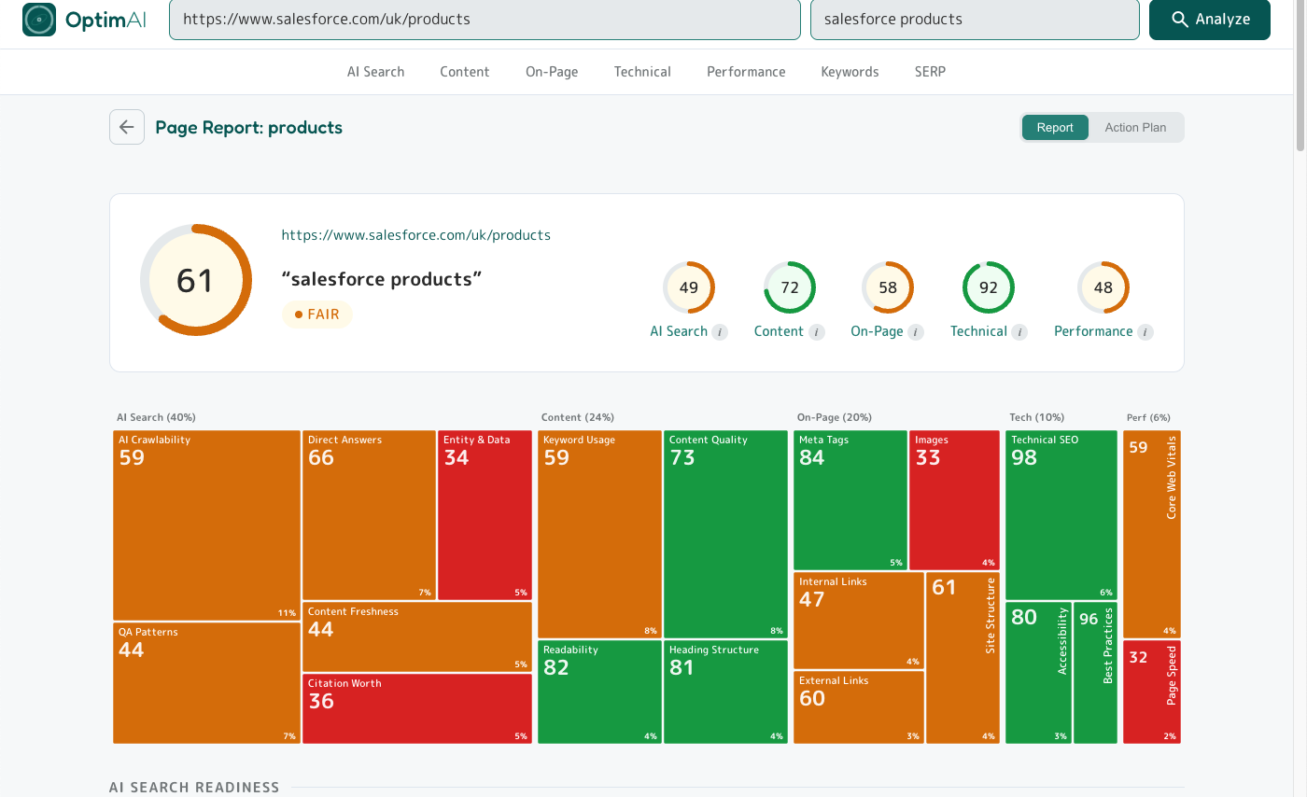The height and width of the screenshot is (797, 1307).
Task: Select the Content Quality treemap tile
Action: click(x=726, y=535)
